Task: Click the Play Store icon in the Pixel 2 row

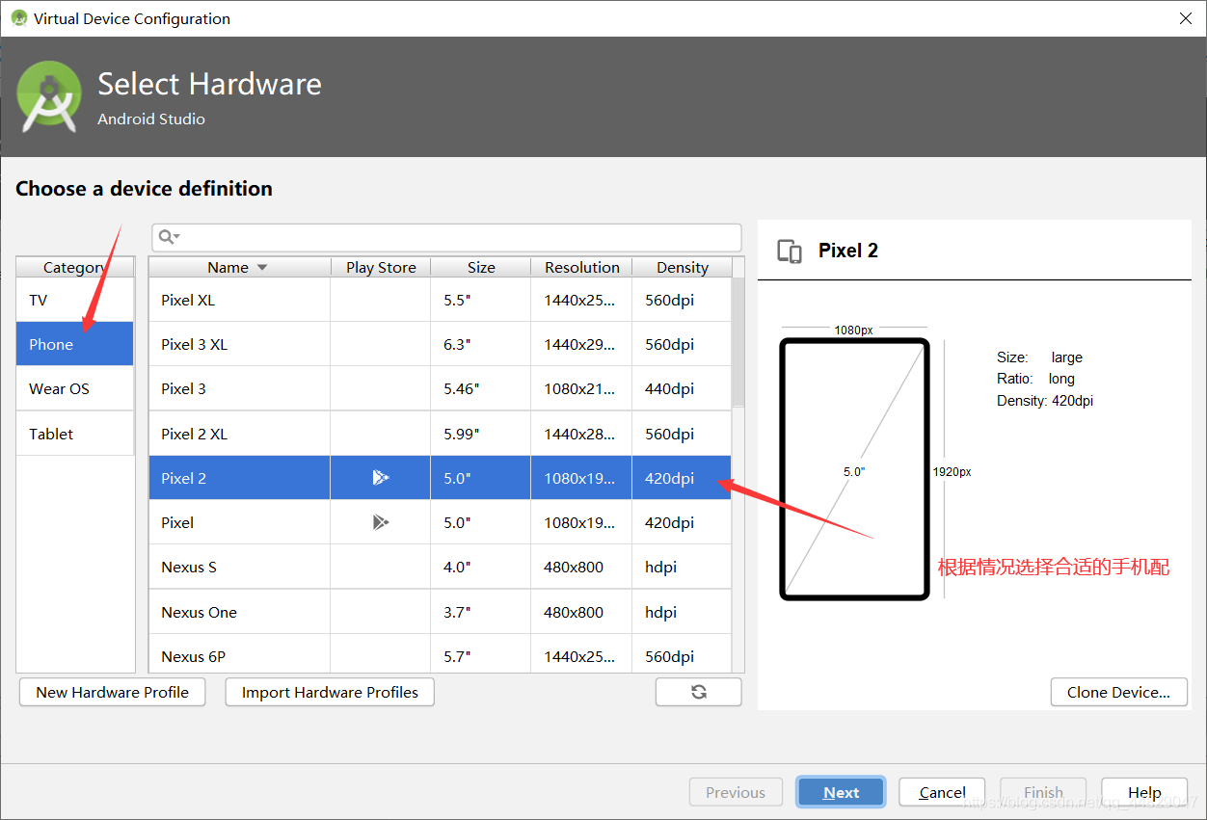Action: pos(381,478)
